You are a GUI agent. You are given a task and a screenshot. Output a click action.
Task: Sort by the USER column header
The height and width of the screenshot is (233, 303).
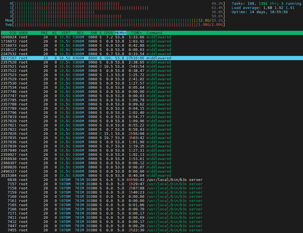click(23, 33)
